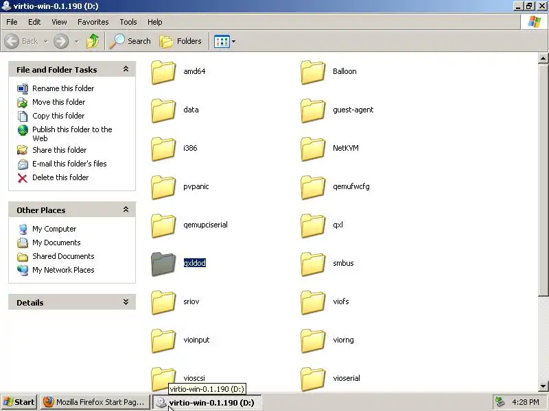Select the viofs folder icon
549x411 pixels.
(313, 303)
